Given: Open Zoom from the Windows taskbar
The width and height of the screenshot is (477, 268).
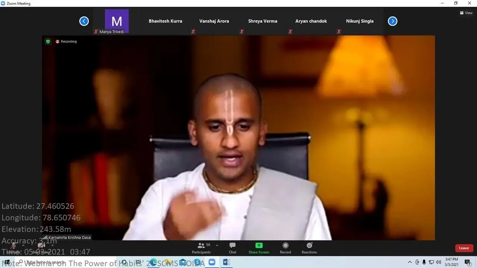Looking at the screenshot, I should click(212, 262).
